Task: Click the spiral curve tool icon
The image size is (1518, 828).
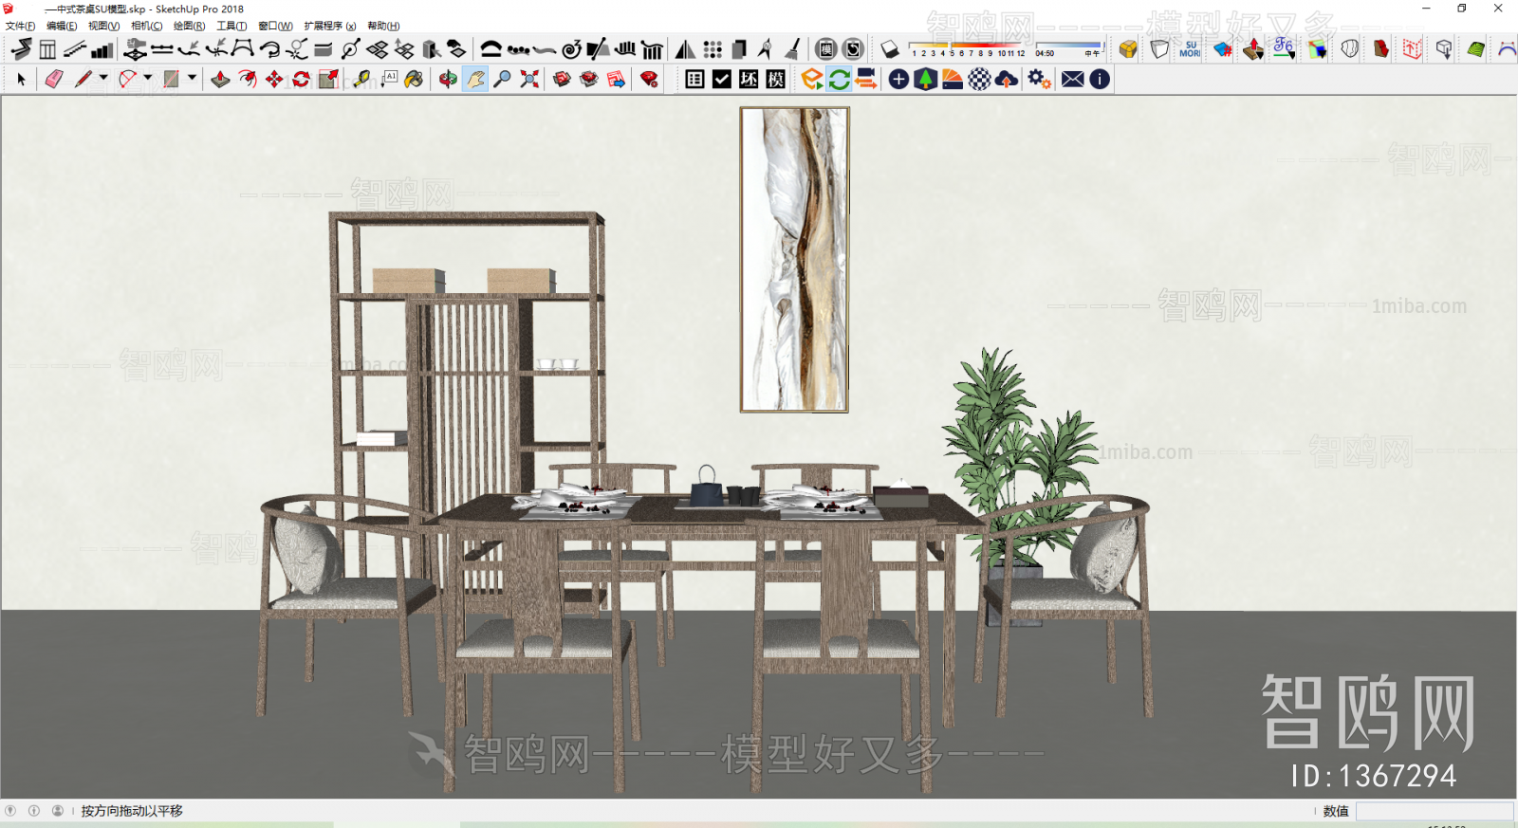Action: (571, 49)
